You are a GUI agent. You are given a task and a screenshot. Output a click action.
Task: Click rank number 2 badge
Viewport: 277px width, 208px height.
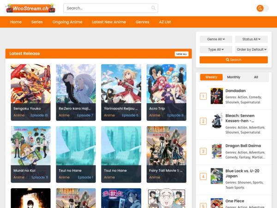point(203,121)
